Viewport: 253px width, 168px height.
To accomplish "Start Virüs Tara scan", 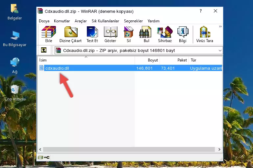I will (x=205, y=34).
